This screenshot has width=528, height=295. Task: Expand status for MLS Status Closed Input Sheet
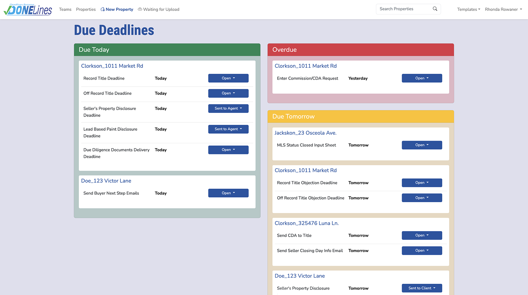(x=422, y=145)
